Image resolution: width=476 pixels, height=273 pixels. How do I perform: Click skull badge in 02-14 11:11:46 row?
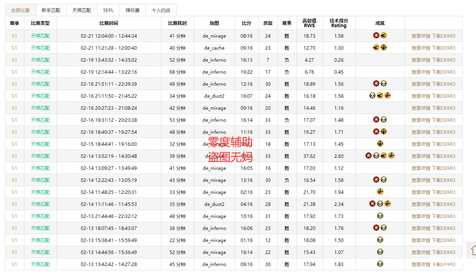(380, 204)
